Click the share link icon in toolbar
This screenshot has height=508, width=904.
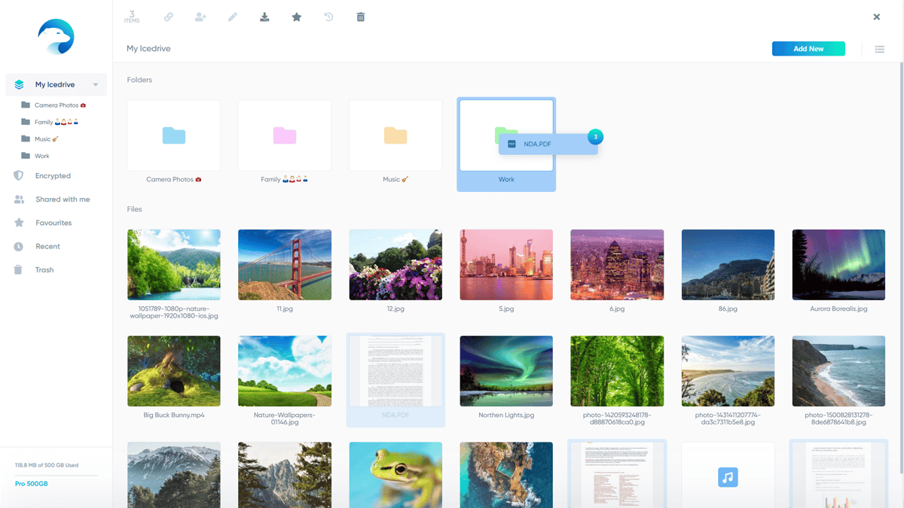169,17
